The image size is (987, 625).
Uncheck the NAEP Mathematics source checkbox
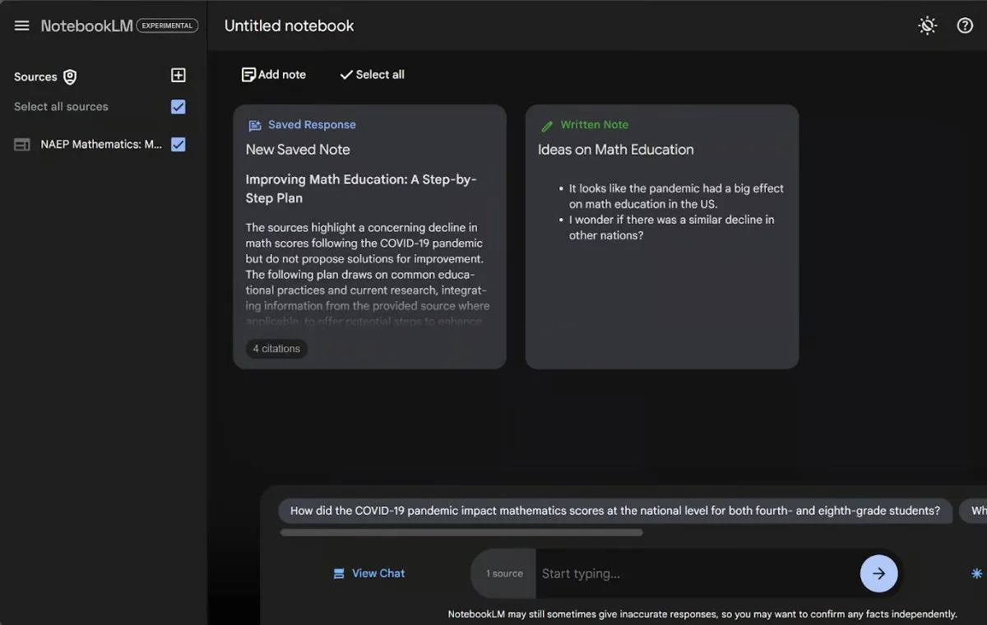(x=178, y=145)
